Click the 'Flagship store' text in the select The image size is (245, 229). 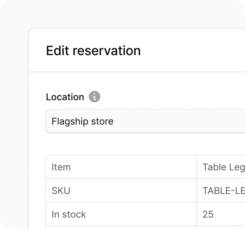tap(82, 121)
